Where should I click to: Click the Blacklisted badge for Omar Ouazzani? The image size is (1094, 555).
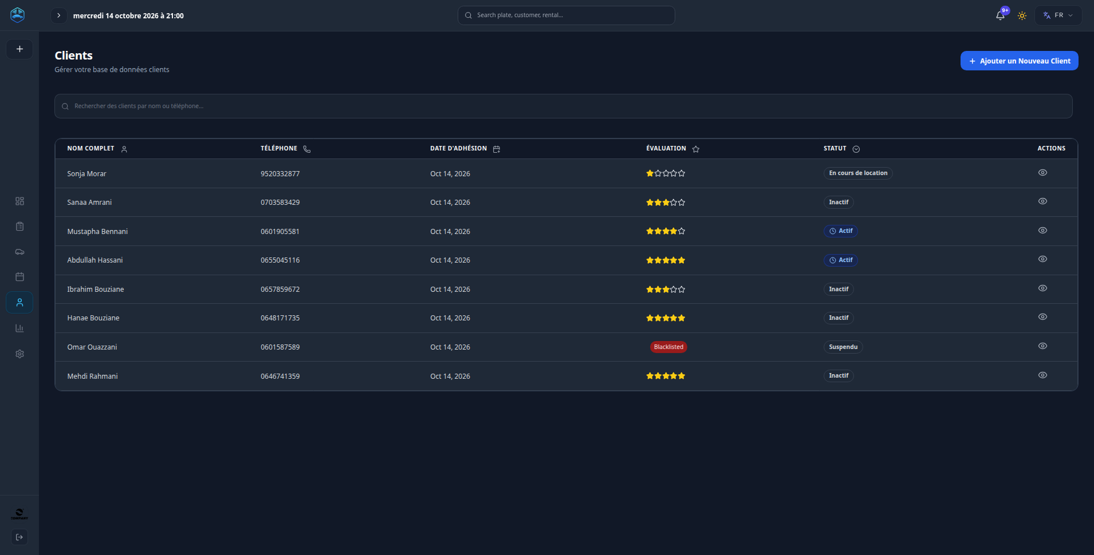click(x=668, y=347)
